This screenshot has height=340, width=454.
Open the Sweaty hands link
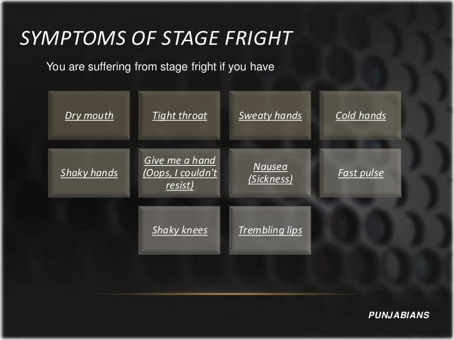[270, 116]
